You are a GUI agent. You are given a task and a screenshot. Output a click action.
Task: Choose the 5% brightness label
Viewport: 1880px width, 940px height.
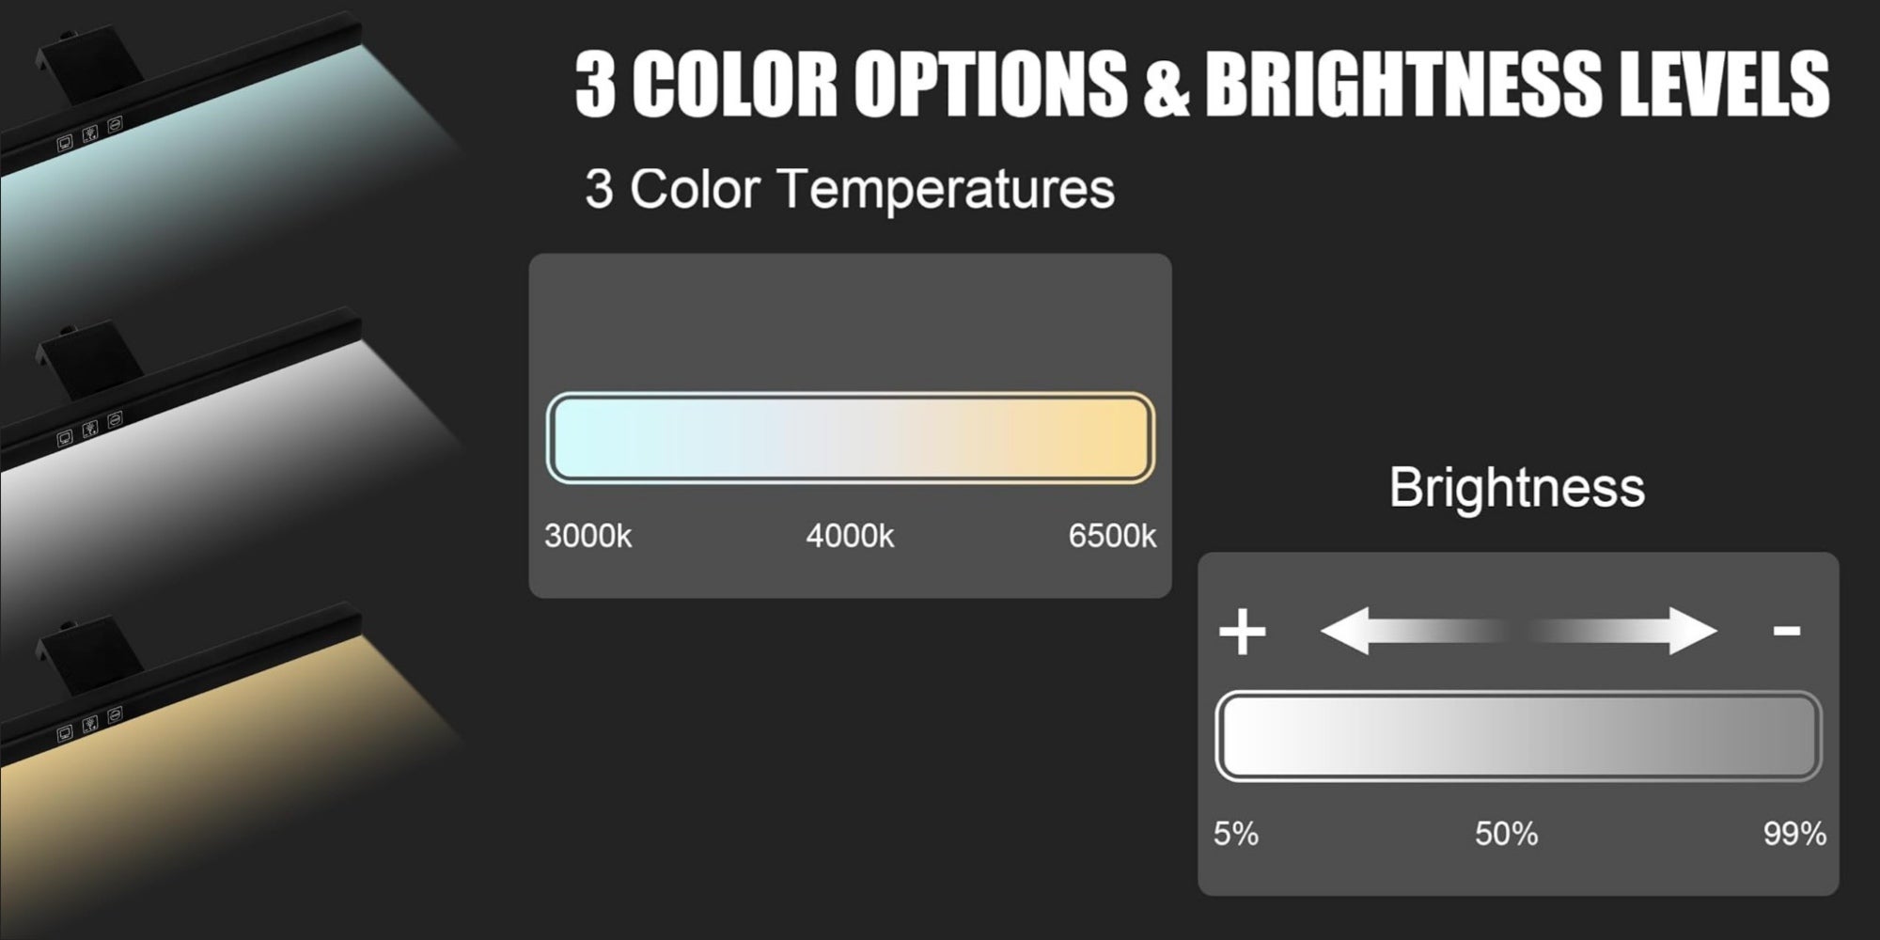[1236, 834]
